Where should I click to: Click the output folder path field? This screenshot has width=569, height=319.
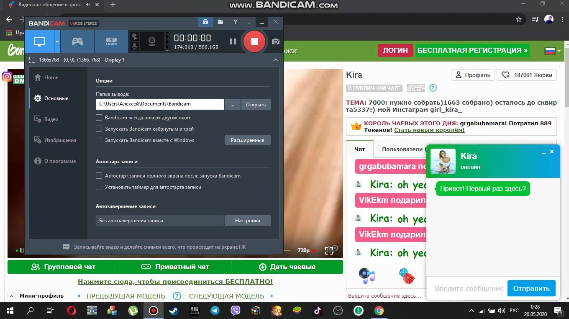click(x=159, y=104)
